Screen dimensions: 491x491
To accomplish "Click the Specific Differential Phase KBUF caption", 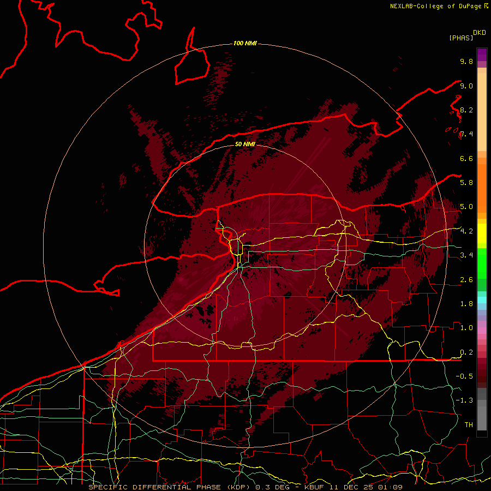I will pyautogui.click(x=245, y=487).
